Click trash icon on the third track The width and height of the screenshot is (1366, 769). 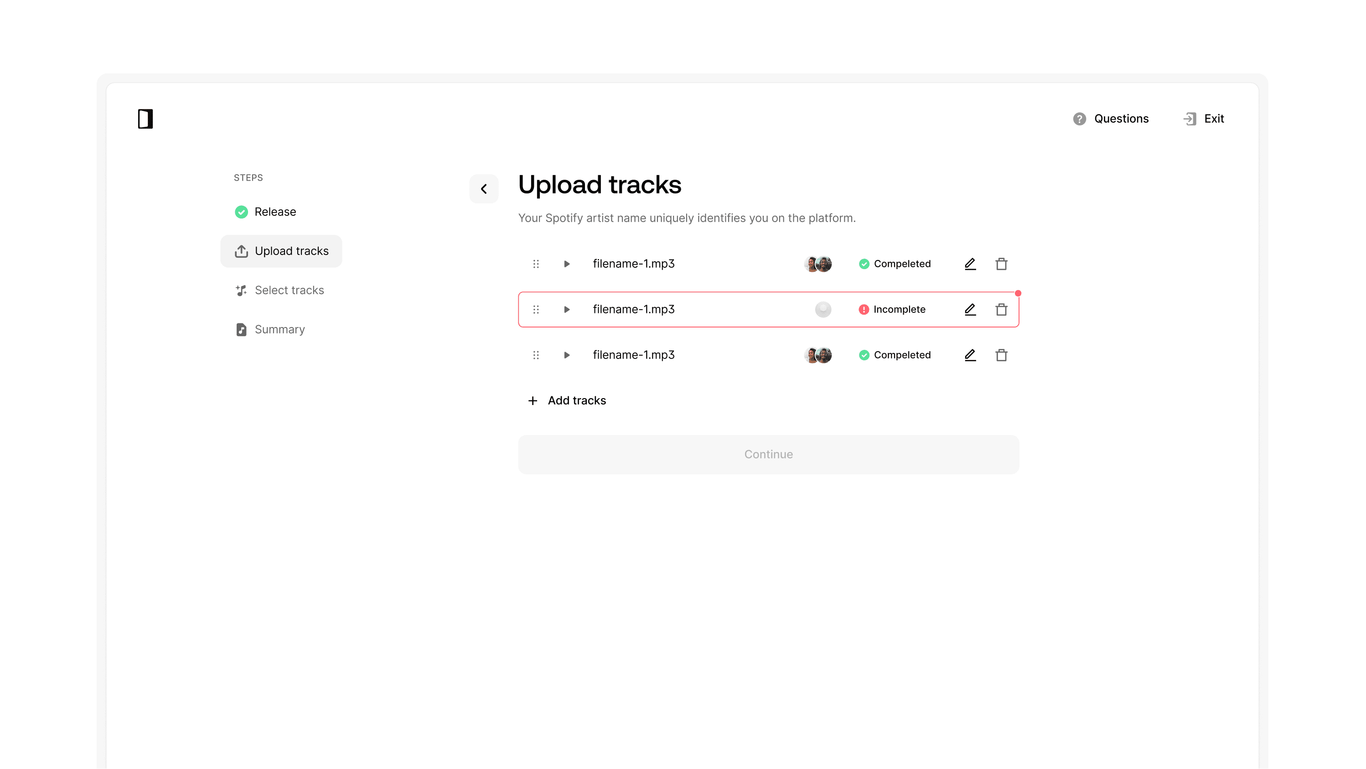[1001, 355]
